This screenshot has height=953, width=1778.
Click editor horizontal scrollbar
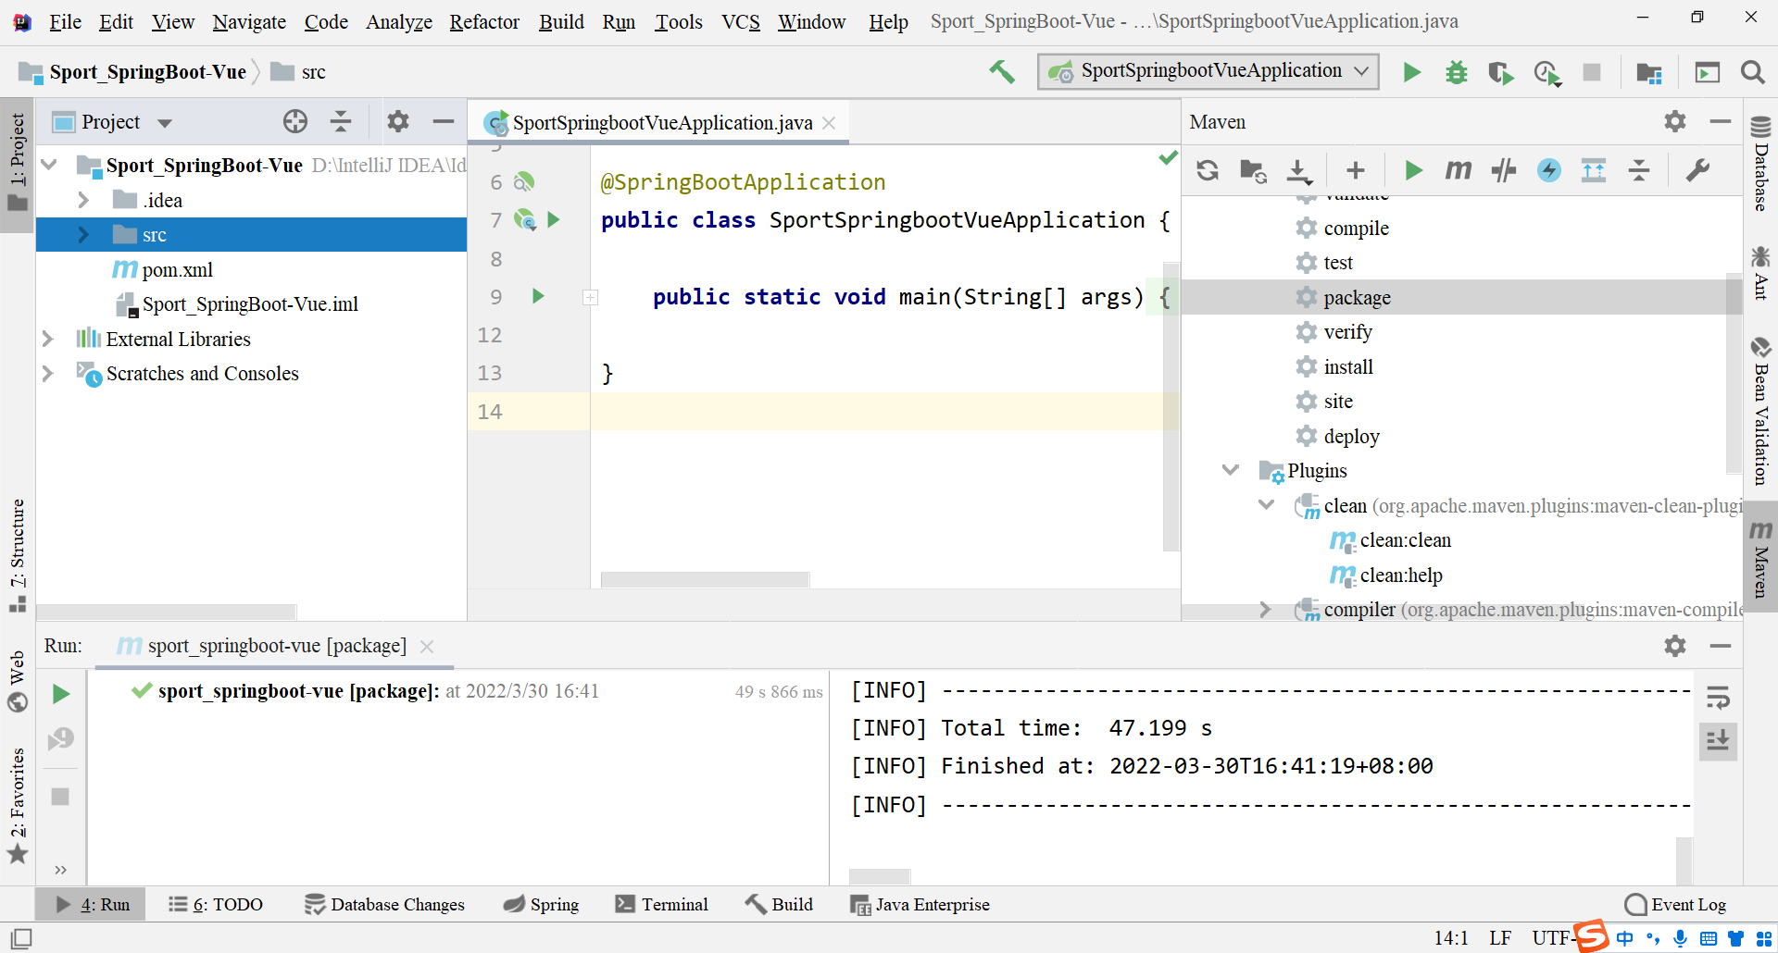pos(705,579)
